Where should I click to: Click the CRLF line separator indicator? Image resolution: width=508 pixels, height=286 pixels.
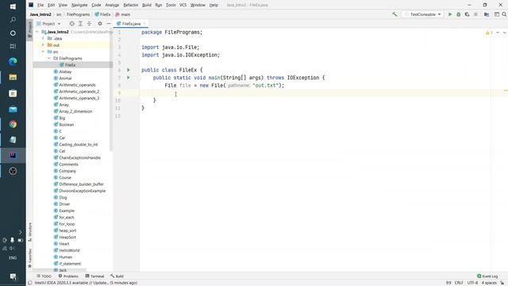tap(459, 283)
